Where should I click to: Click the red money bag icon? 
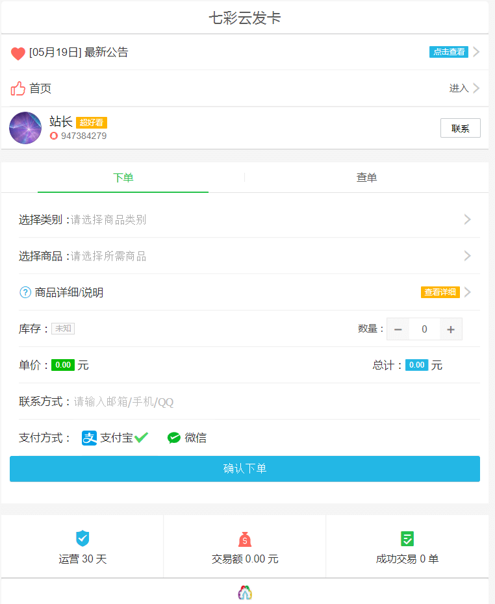click(x=245, y=538)
